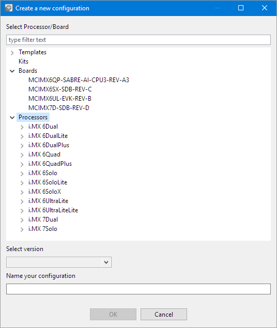Click the dialog title bar app icon
Image resolution: width=277 pixels, height=328 pixels.
9,8
